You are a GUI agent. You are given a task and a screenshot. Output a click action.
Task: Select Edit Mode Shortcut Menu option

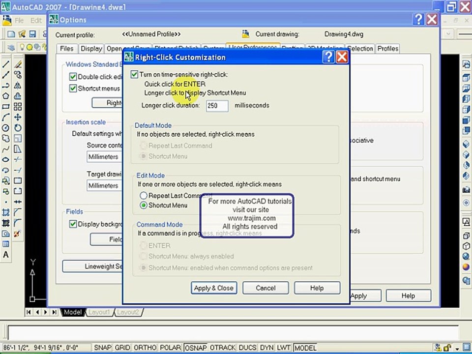pos(144,206)
